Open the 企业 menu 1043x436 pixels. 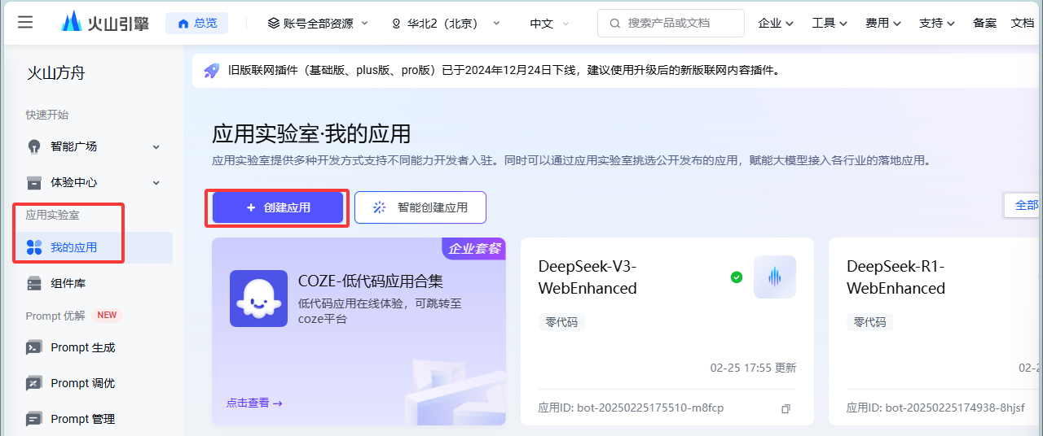776,23
